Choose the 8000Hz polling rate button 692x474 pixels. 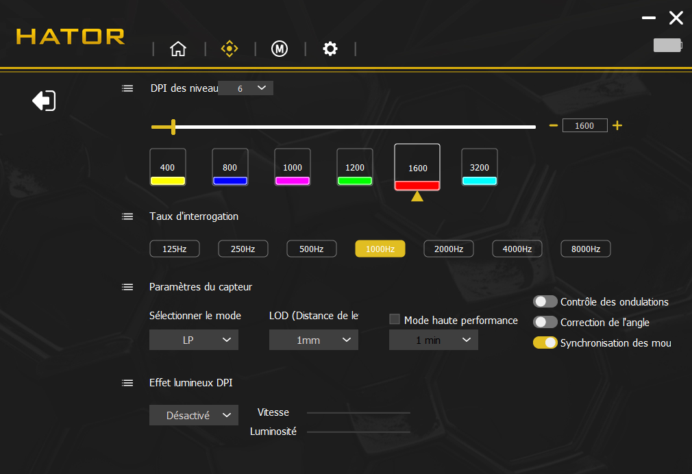(x=585, y=249)
